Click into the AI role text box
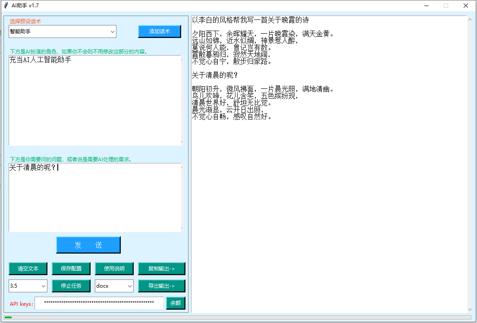477x323 pixels. [x=95, y=100]
